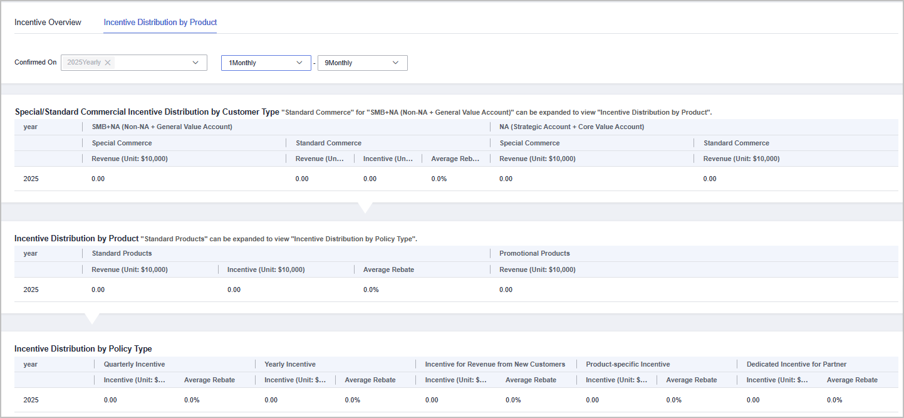
Task: Select the Quarterly Incentive column header
Action: point(134,365)
